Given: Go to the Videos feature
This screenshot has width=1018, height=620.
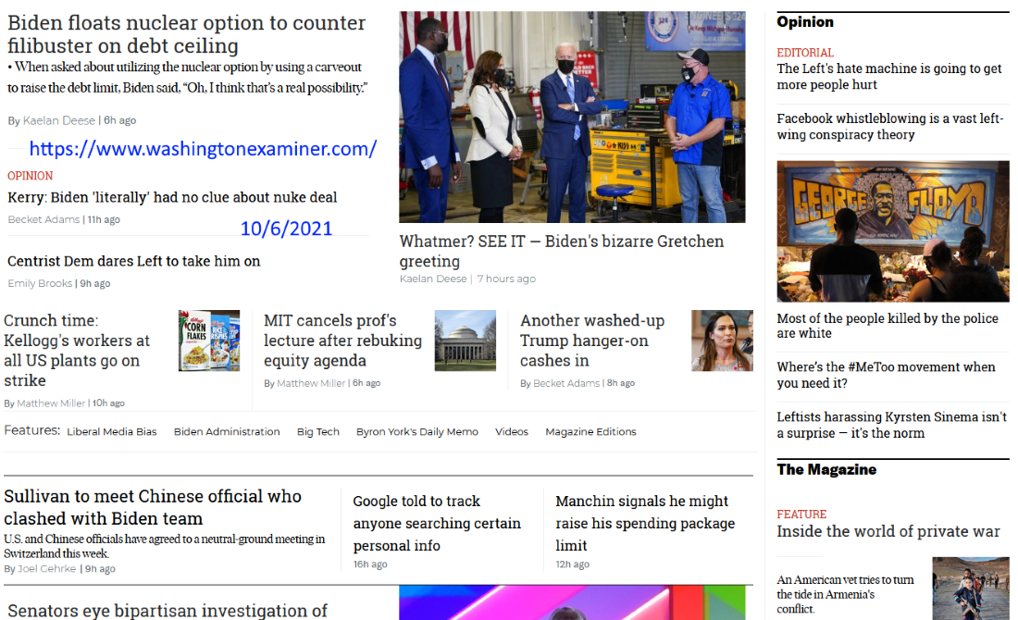Looking at the screenshot, I should (x=512, y=432).
